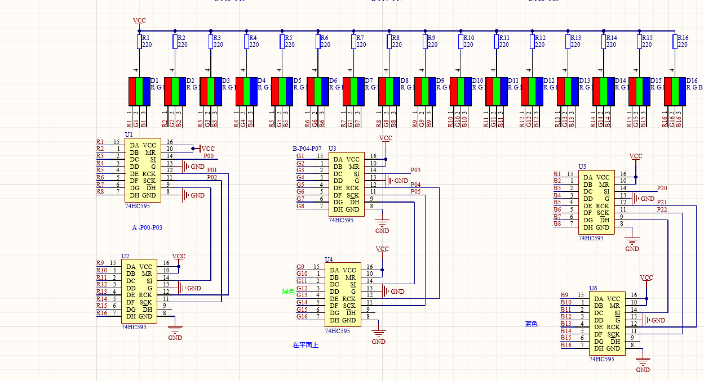
Task: Click the body of resistor R8
Action: tap(389, 42)
